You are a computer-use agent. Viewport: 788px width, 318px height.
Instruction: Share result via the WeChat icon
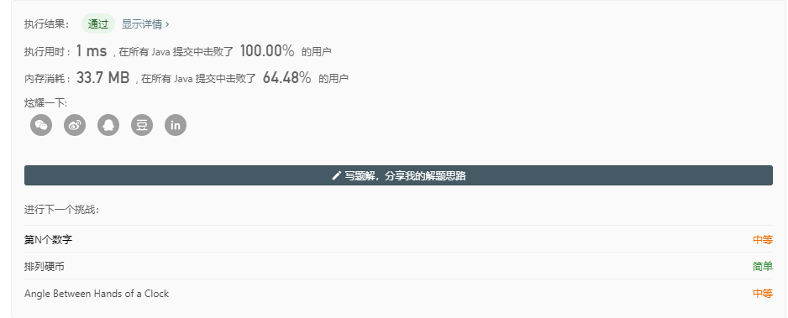click(41, 125)
